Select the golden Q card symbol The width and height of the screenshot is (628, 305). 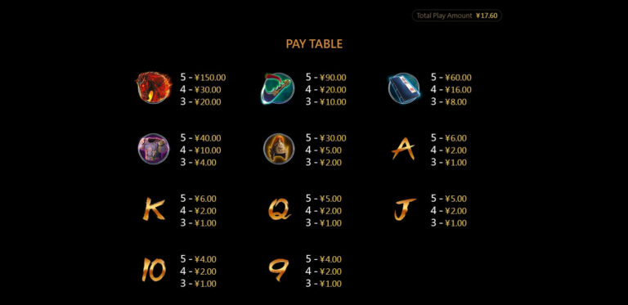click(279, 209)
